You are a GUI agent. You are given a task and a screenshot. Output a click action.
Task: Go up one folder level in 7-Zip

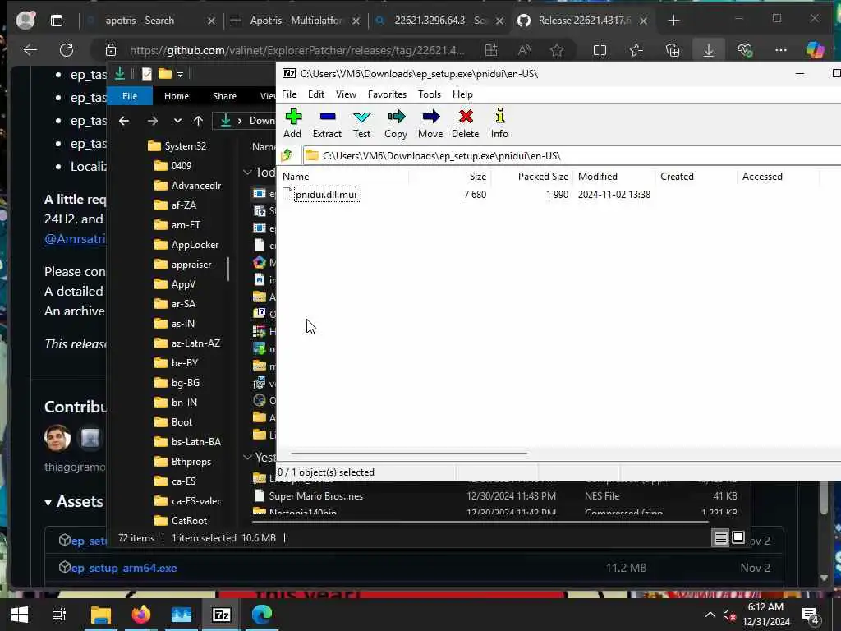pyautogui.click(x=287, y=155)
